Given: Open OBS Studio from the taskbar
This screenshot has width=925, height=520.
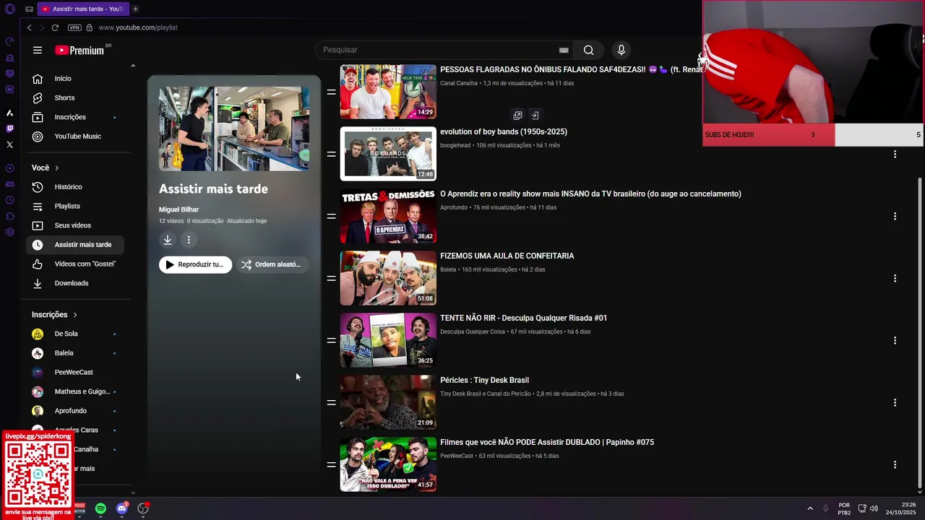Looking at the screenshot, I should (143, 508).
